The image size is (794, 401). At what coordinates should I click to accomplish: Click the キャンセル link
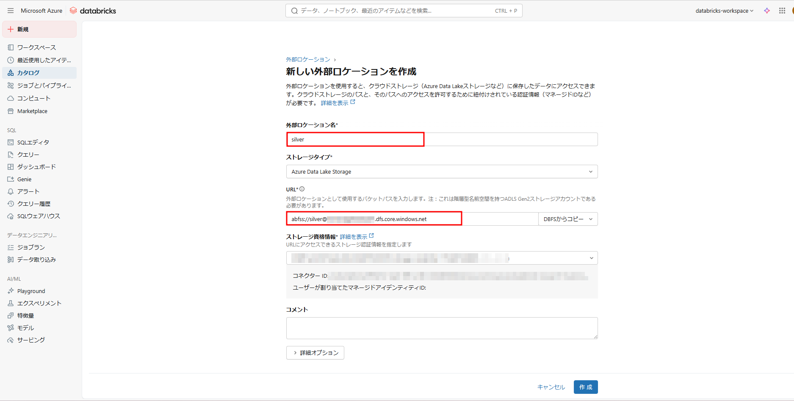click(x=551, y=387)
